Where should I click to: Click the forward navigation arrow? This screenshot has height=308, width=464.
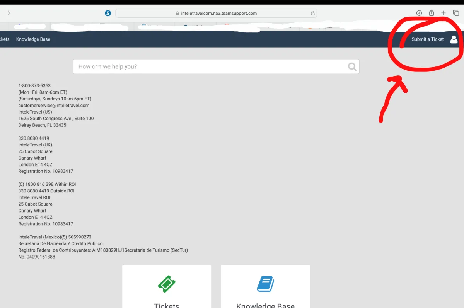coord(9,13)
